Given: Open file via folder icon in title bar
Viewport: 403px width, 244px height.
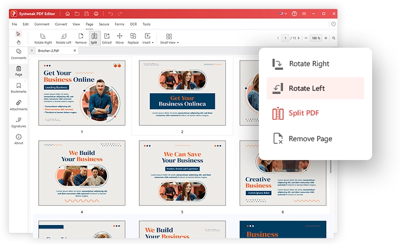Looking at the screenshot, I should [77, 14].
